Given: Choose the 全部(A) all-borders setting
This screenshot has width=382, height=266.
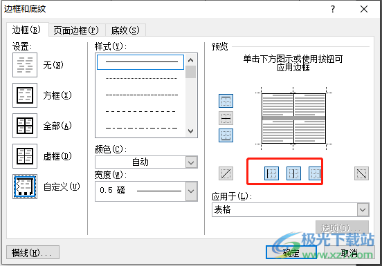Looking at the screenshot, I should (25, 126).
